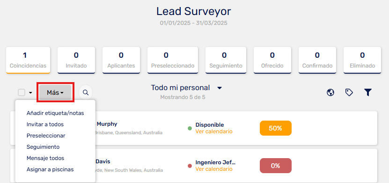
Task: Click the red 0% match badge
Action: click(276, 166)
